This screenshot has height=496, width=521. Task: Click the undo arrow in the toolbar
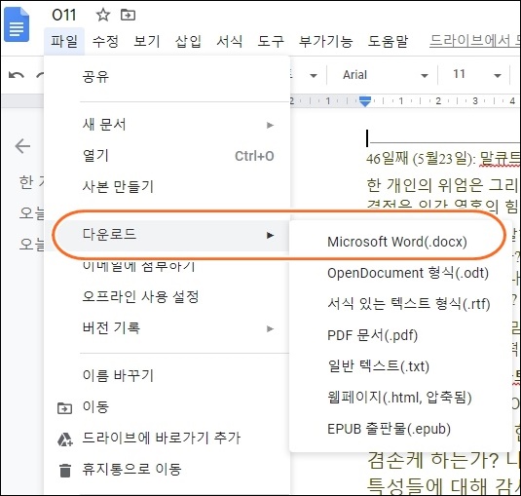coord(17,75)
